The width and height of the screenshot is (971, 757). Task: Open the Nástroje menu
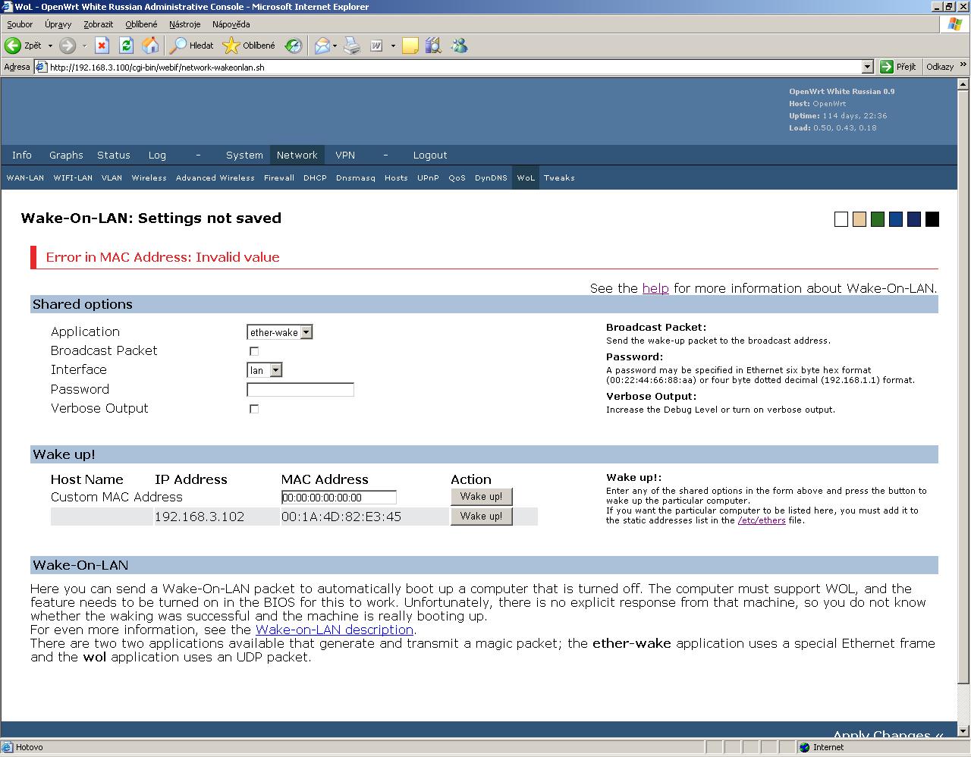pyautogui.click(x=185, y=24)
